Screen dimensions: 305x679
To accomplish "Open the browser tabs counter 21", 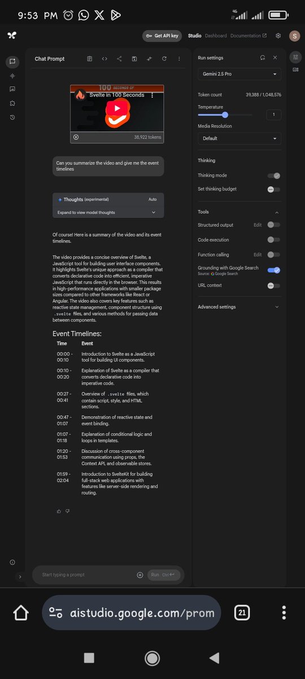I will coord(242,613).
